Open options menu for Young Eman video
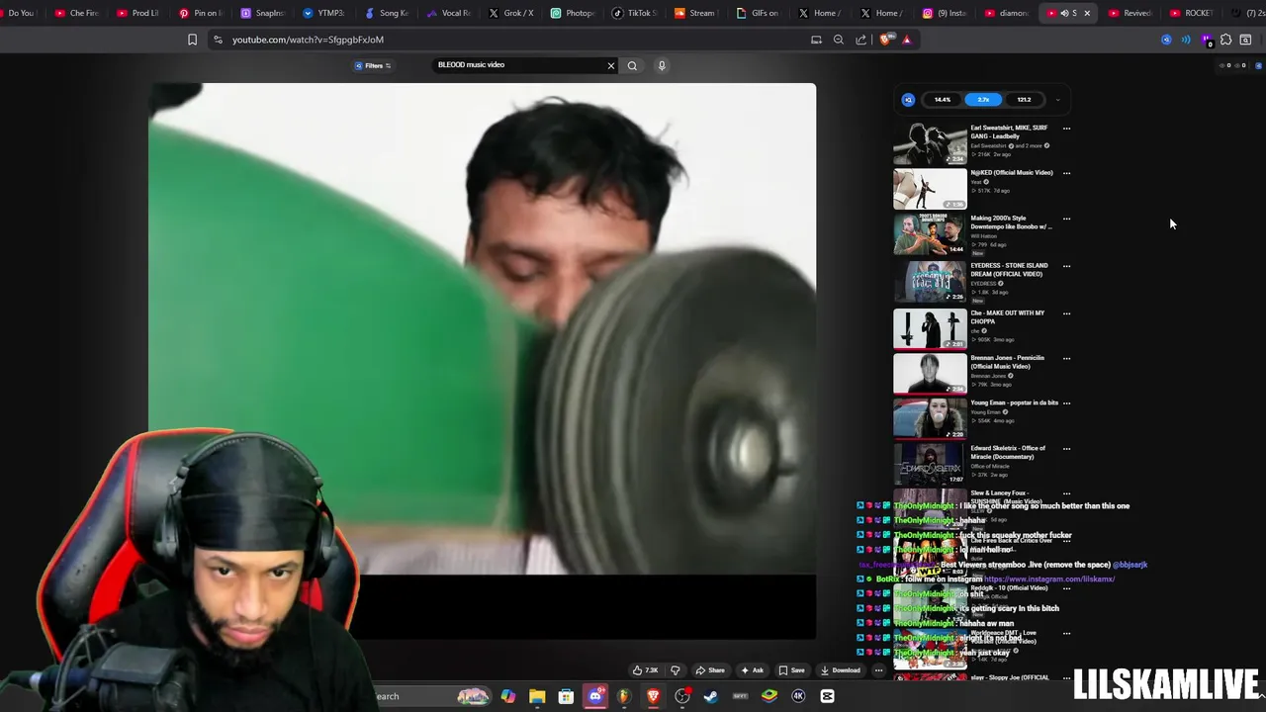This screenshot has height=712, width=1266. coord(1066,403)
